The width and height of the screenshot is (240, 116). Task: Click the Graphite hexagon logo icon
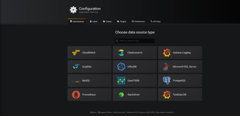pyautogui.click(x=76, y=67)
